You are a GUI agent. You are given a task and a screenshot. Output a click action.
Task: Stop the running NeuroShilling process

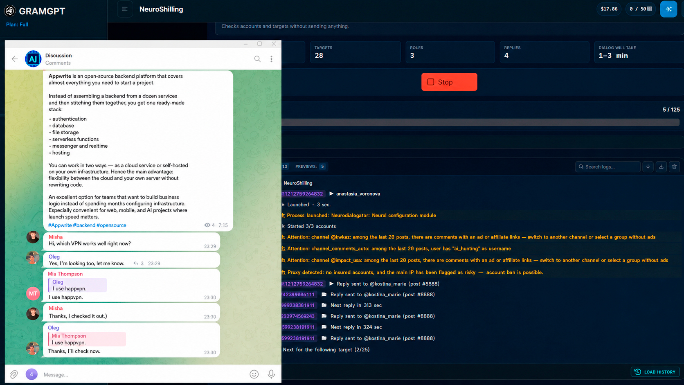pos(449,82)
